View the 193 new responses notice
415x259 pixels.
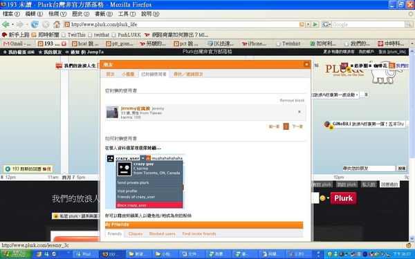coord(28,169)
